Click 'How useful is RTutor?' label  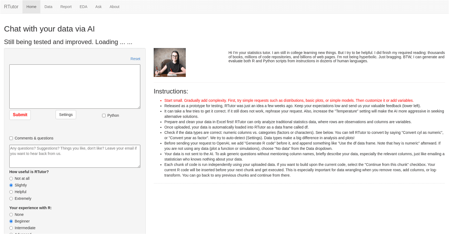(x=29, y=172)
